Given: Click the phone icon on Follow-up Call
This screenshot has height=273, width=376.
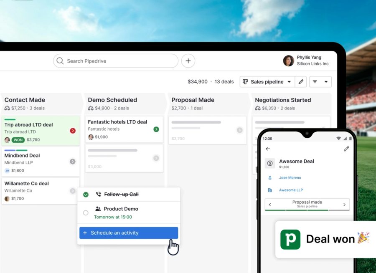Looking at the screenshot, I should 98,194.
